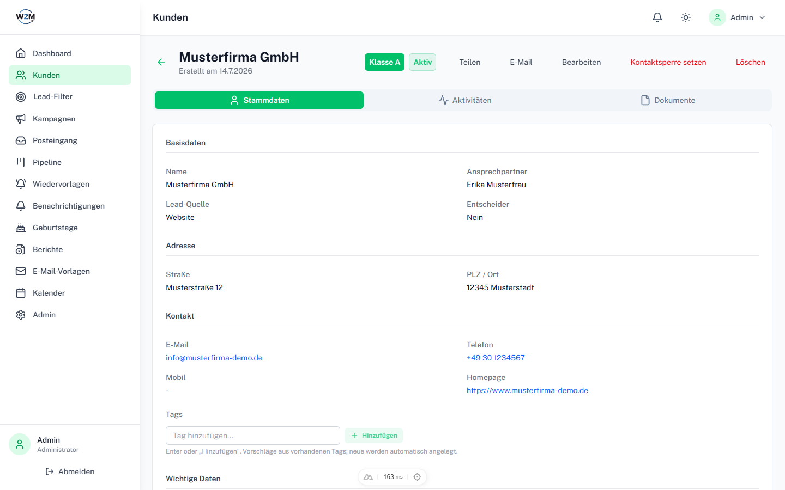Click Erstellt am 14.7.2026 text
Screen dimensions: 785x490
tap(215, 71)
